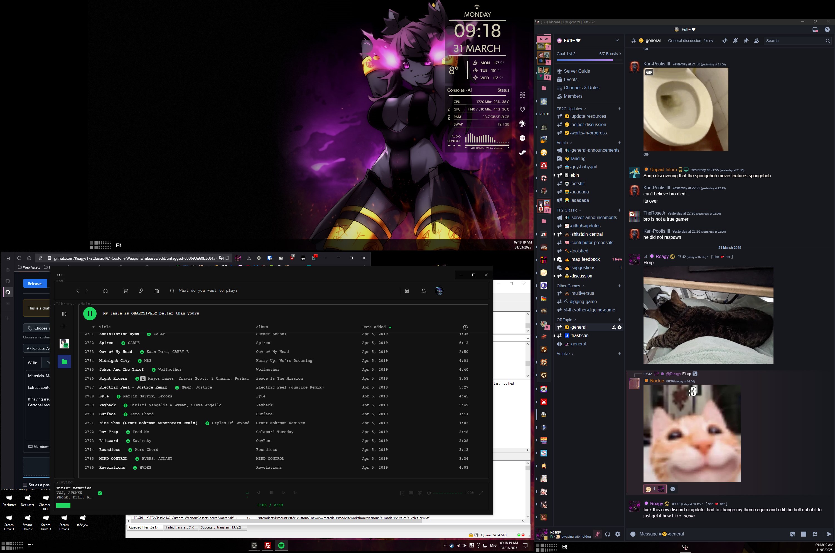Open pinned messages in Discord header
This screenshot has height=553, width=835.
(746, 41)
